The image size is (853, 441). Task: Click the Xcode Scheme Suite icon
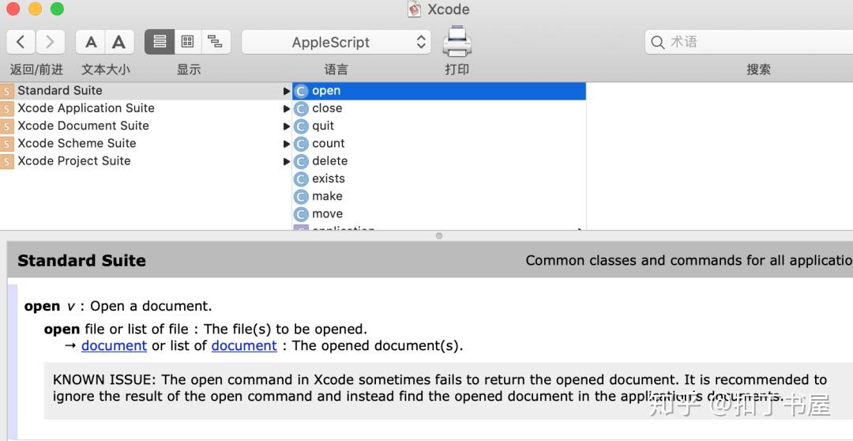tap(7, 144)
